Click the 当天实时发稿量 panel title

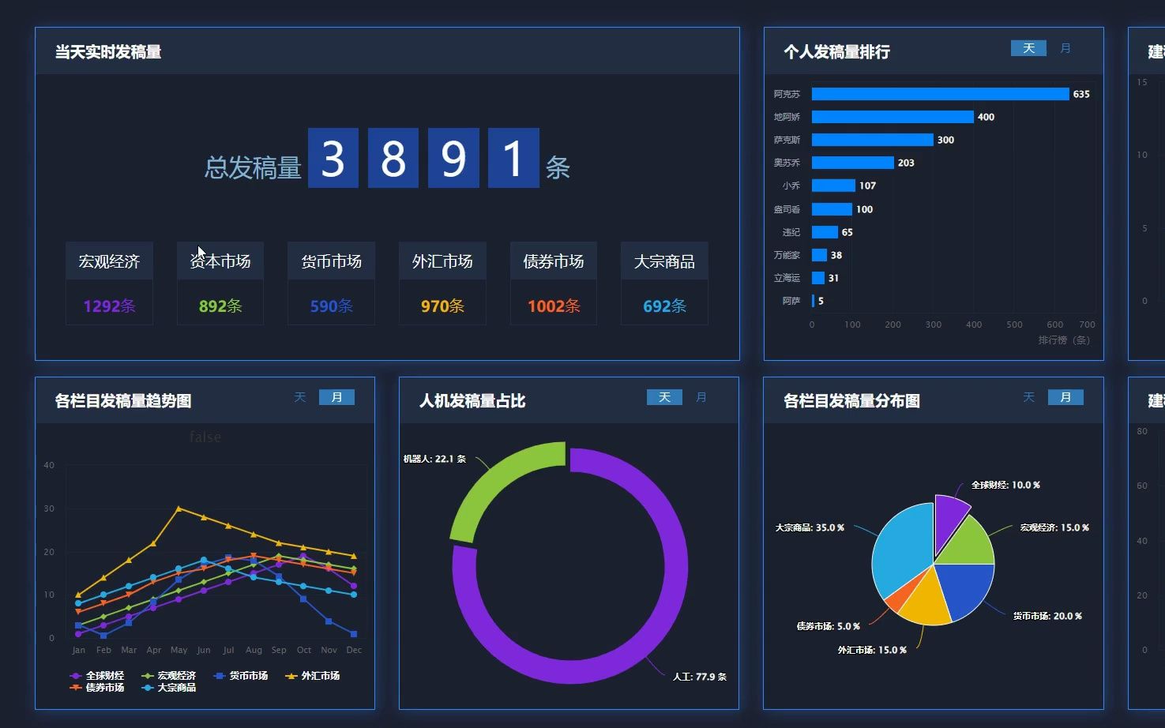point(108,52)
